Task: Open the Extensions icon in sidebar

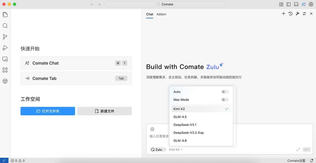Action: (x=5, y=70)
